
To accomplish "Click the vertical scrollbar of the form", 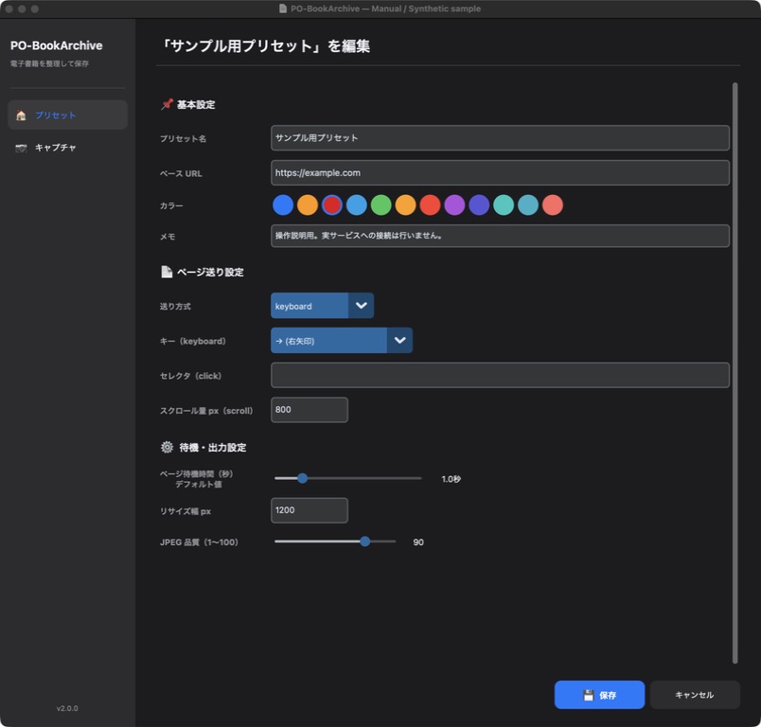I will tap(734, 373).
